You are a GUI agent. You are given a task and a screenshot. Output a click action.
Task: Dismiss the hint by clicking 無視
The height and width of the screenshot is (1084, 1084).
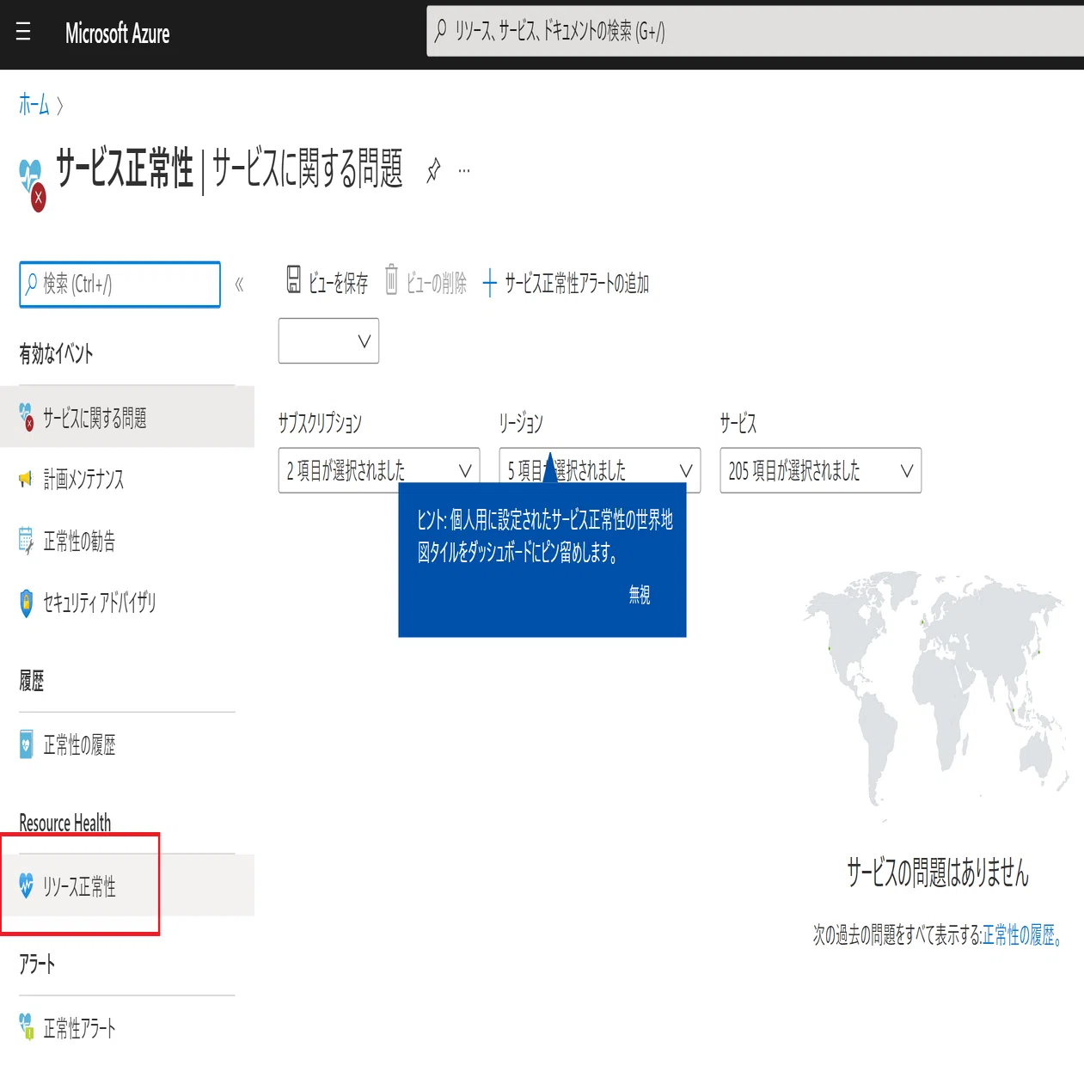[x=639, y=595]
